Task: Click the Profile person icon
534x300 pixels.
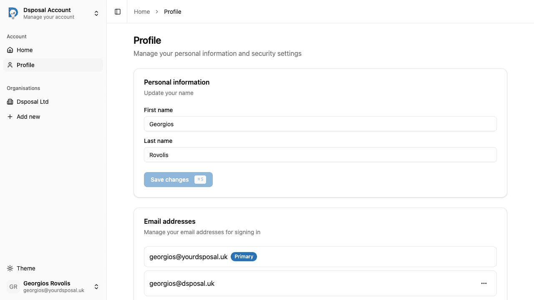Action: (10, 65)
